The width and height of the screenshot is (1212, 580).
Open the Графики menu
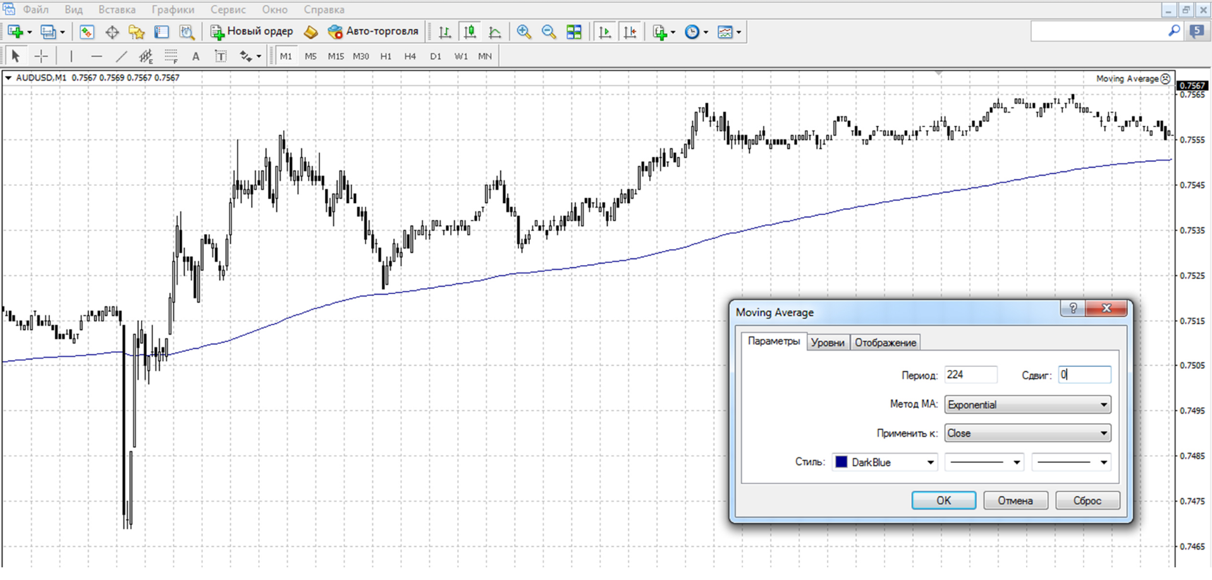point(173,9)
